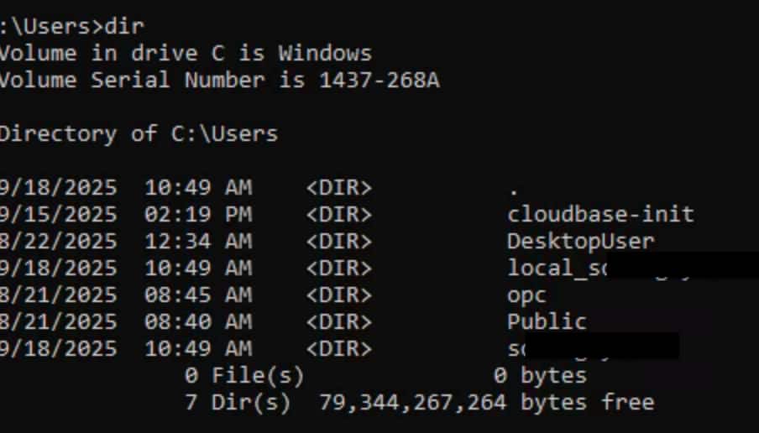Click the 08:40 AM timestamp
The width and height of the screenshot is (759, 433).
pos(197,321)
